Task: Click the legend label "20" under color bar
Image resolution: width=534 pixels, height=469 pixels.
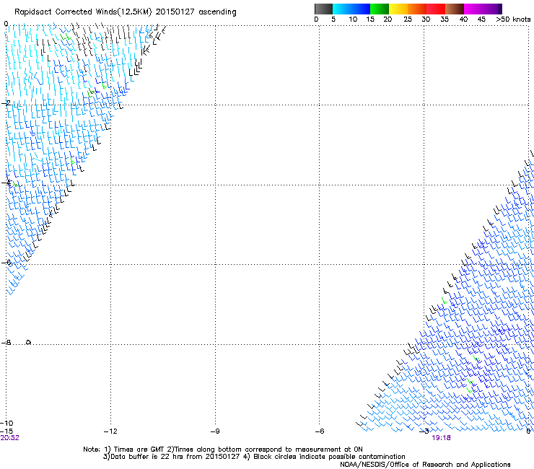Action: coord(388,19)
